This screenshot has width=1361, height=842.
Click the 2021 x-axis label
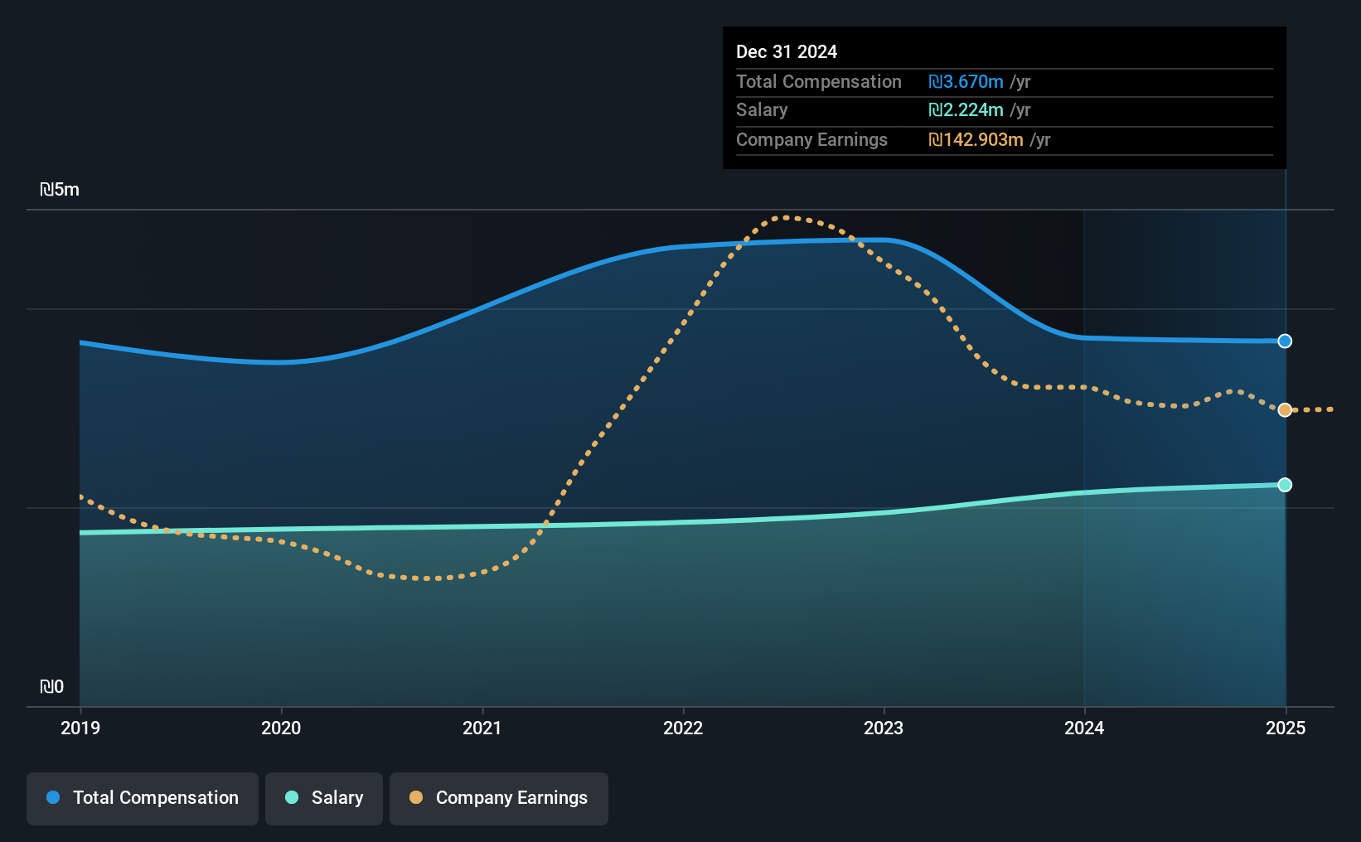click(482, 728)
